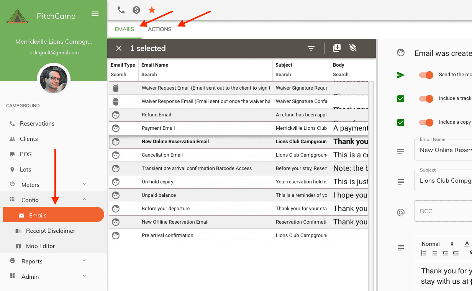The image size is (472, 291).
Task: Click the add-to-library plus icon
Action: coord(337,48)
